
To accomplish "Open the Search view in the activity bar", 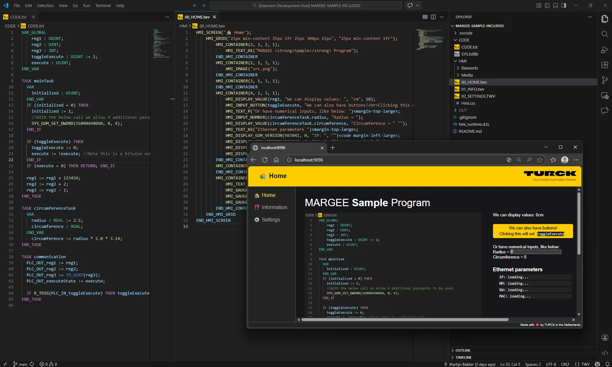I will [x=605, y=34].
